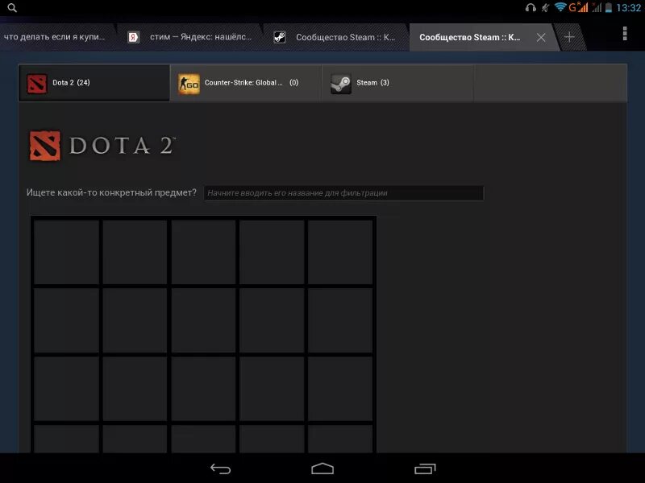
Task: Tap the battery status icon
Action: coord(609,7)
